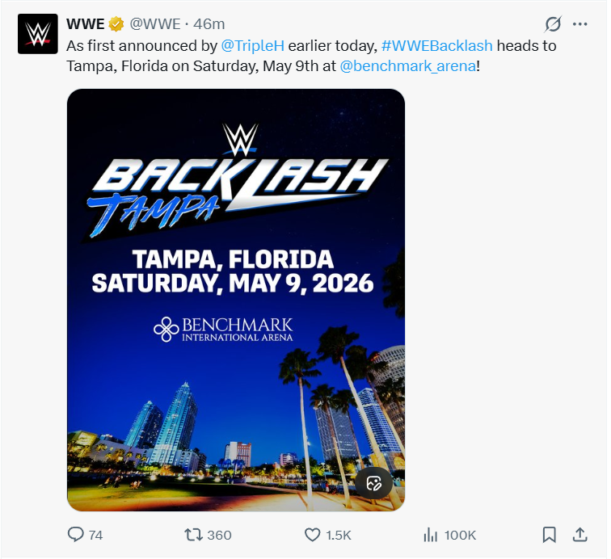View analytics via the bar chart icon

[x=432, y=535]
